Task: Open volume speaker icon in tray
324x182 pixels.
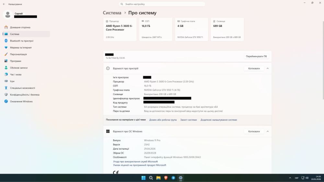Action: (307, 178)
